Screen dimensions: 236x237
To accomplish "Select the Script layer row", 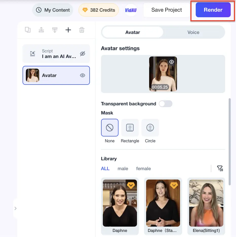I will pyautogui.click(x=56, y=53).
